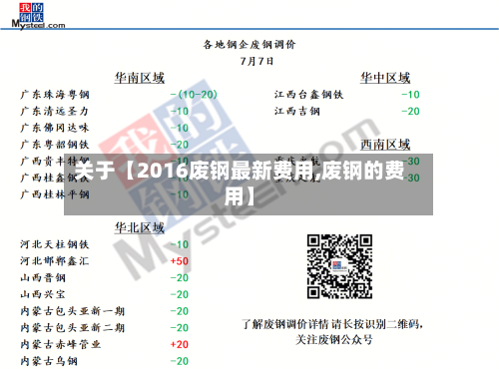The width and height of the screenshot is (499, 369).
Task: Click the row name '内蒙古乌钢'
Action: (49, 361)
